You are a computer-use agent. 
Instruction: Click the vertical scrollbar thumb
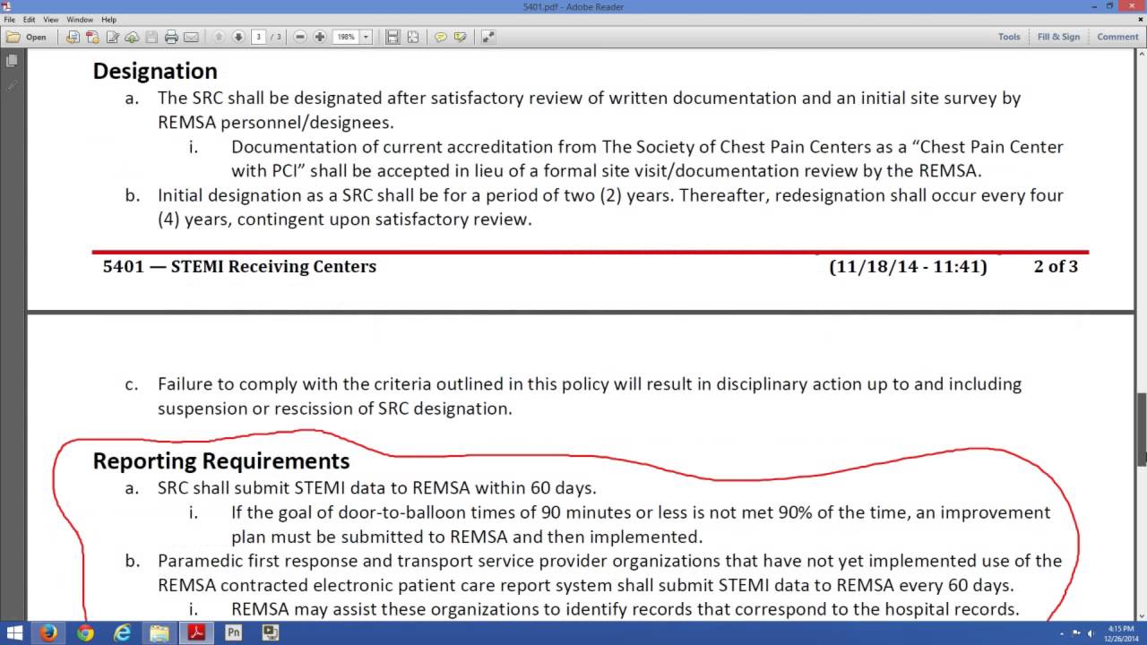[1143, 429]
